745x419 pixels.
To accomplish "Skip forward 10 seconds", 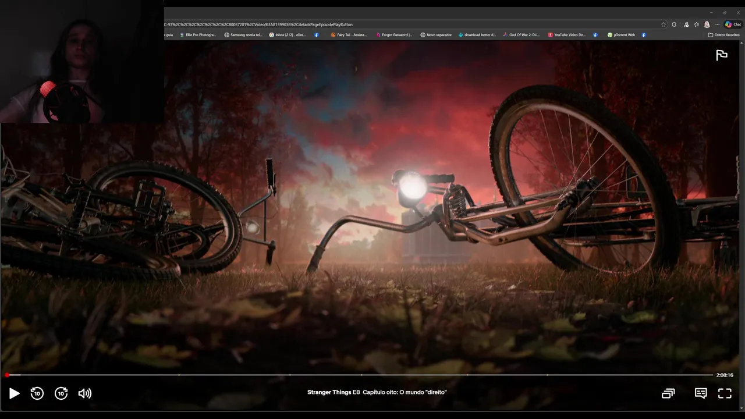I will tap(61, 393).
